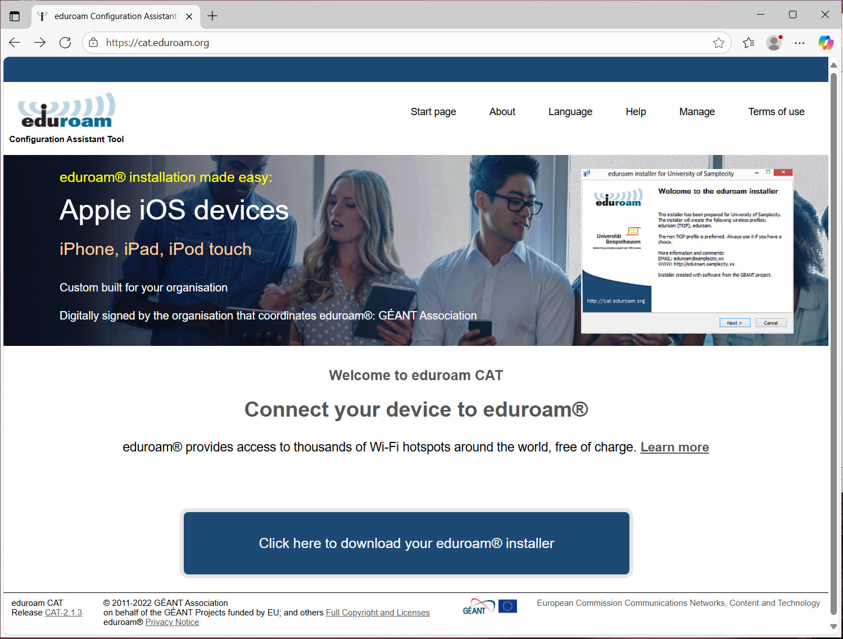Click to download your eduroam installer
The image size is (843, 639).
406,543
